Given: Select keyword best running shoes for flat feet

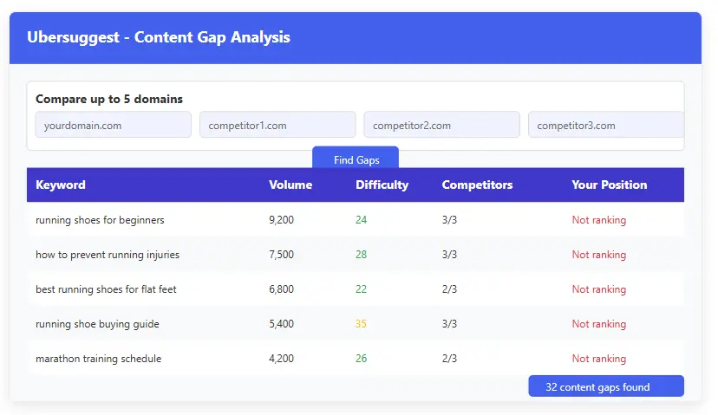Looking at the screenshot, I should point(106,289).
